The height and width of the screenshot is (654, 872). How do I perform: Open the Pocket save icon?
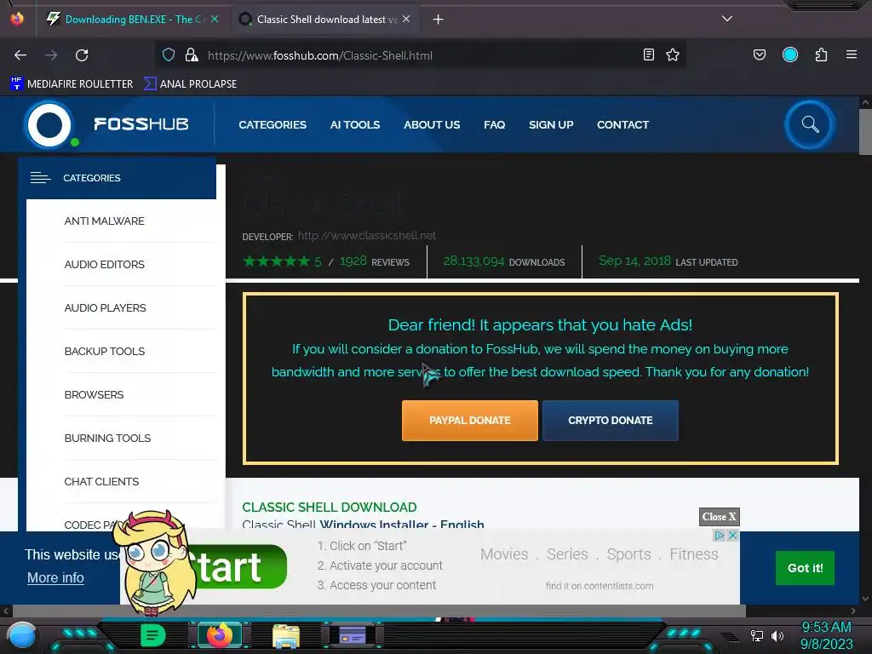pos(759,54)
